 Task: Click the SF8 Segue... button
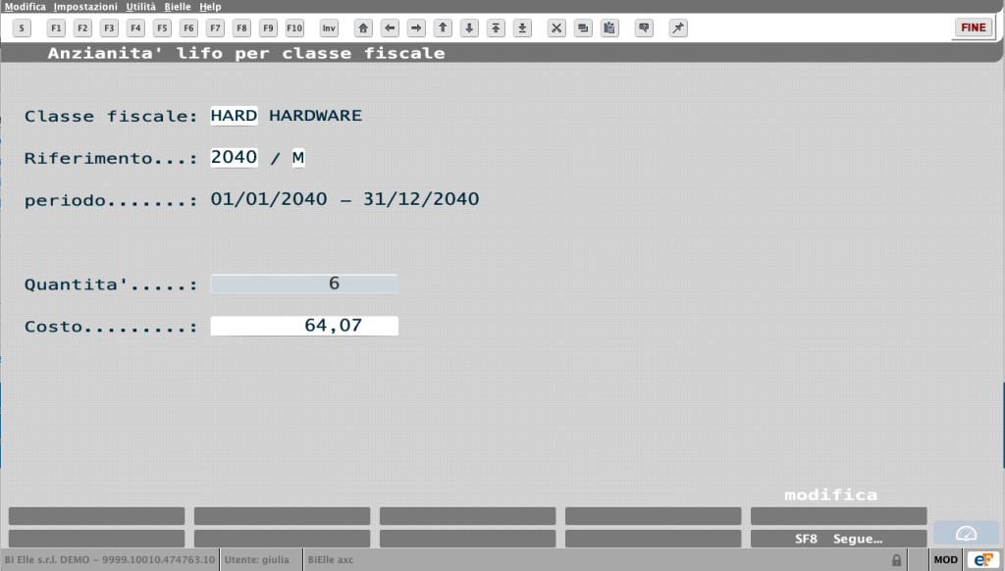pyautogui.click(x=838, y=539)
